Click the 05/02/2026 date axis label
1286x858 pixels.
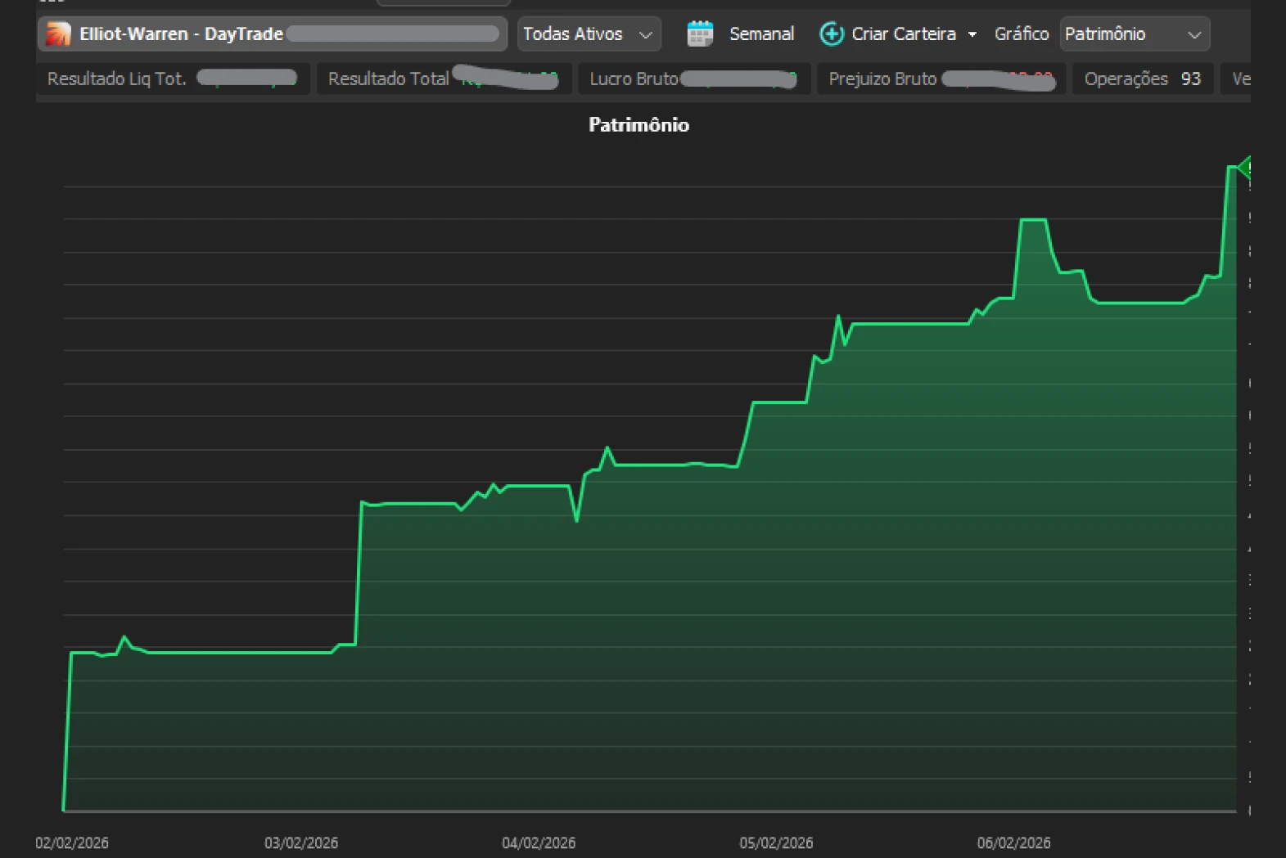pos(776,842)
